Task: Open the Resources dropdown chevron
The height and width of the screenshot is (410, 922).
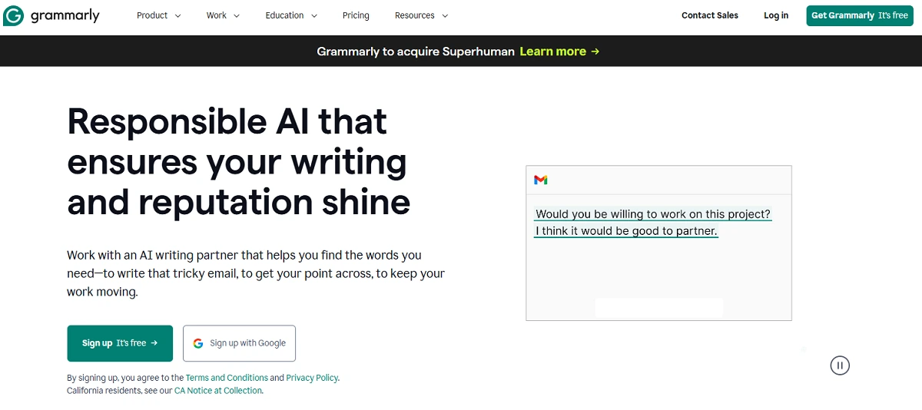Action: coord(445,15)
